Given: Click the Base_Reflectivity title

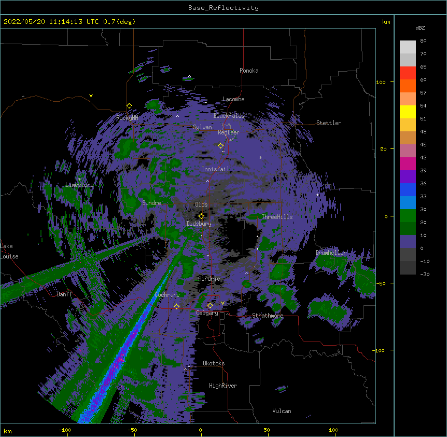Looking at the screenshot, I should click(x=223, y=8).
